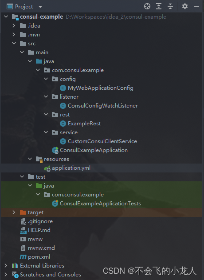
Task: Select the ExampleRest class
Action: point(84,124)
